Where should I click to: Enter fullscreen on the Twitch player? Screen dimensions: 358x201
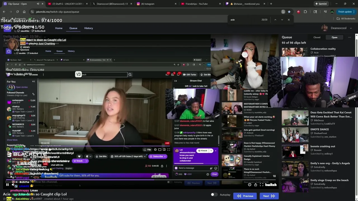[262, 185]
